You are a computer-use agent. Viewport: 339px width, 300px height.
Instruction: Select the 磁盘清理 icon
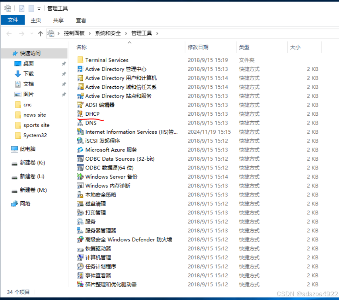(x=80, y=203)
